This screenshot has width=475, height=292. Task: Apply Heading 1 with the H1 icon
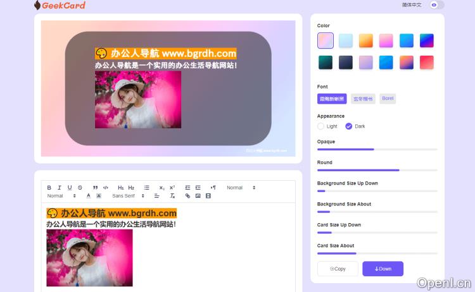tap(121, 188)
